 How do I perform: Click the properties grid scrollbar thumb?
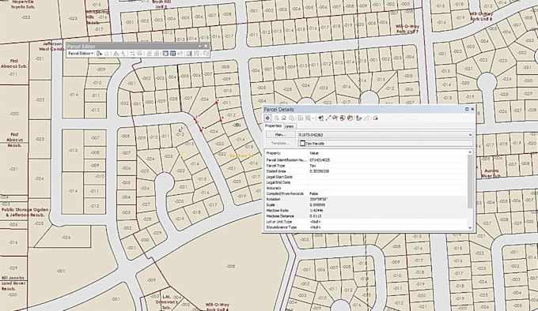point(470,181)
